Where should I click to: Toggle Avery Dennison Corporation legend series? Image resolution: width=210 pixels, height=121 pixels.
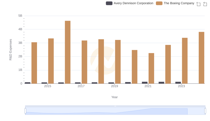click(x=129, y=3)
